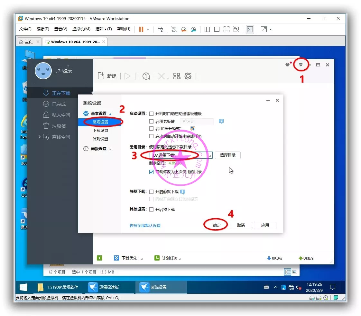The width and height of the screenshot is (361, 316).
Task: Click the Xunlei skin shirt icon
Action: pyautogui.click(x=287, y=65)
